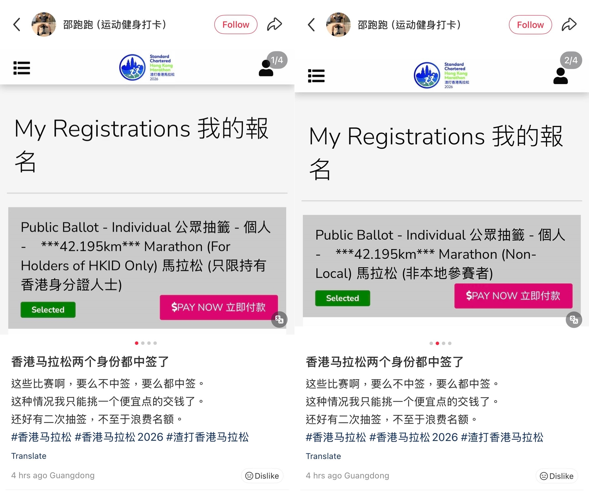589x498 pixels.
Task: Follow the author on the left post
Action: click(236, 25)
